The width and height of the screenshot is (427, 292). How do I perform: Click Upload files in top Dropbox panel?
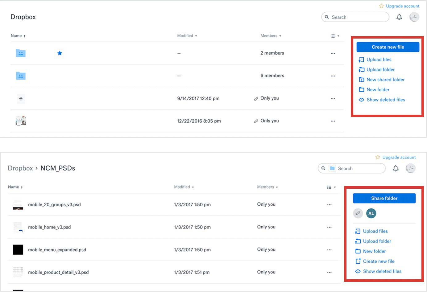pyautogui.click(x=375, y=60)
